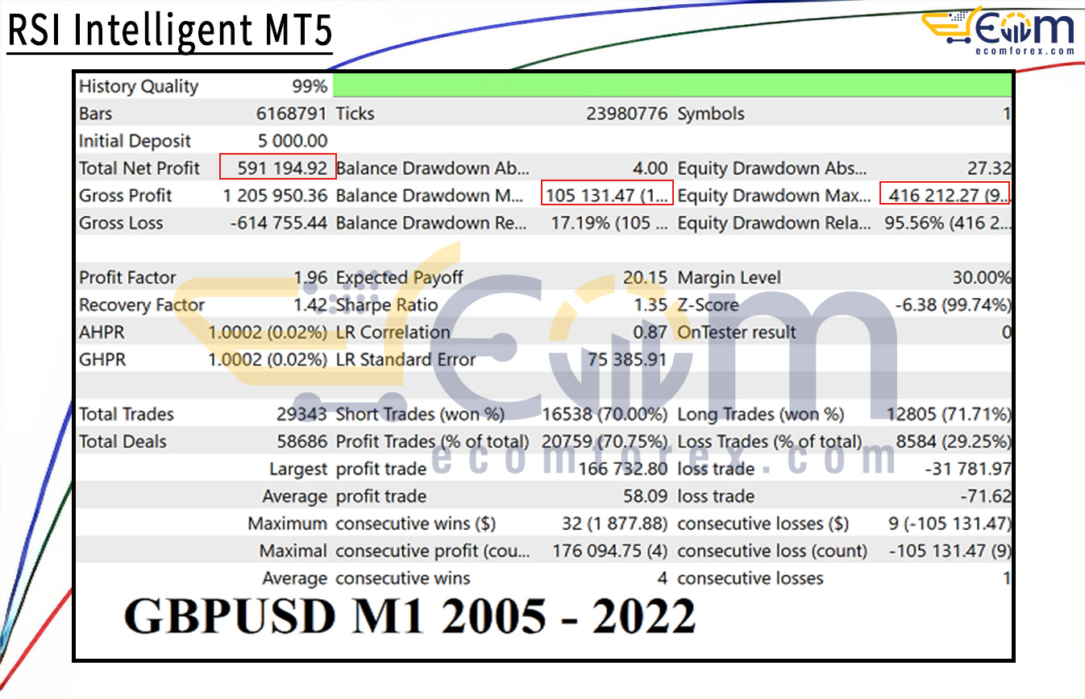Click the Bars value 6168791

292,114
